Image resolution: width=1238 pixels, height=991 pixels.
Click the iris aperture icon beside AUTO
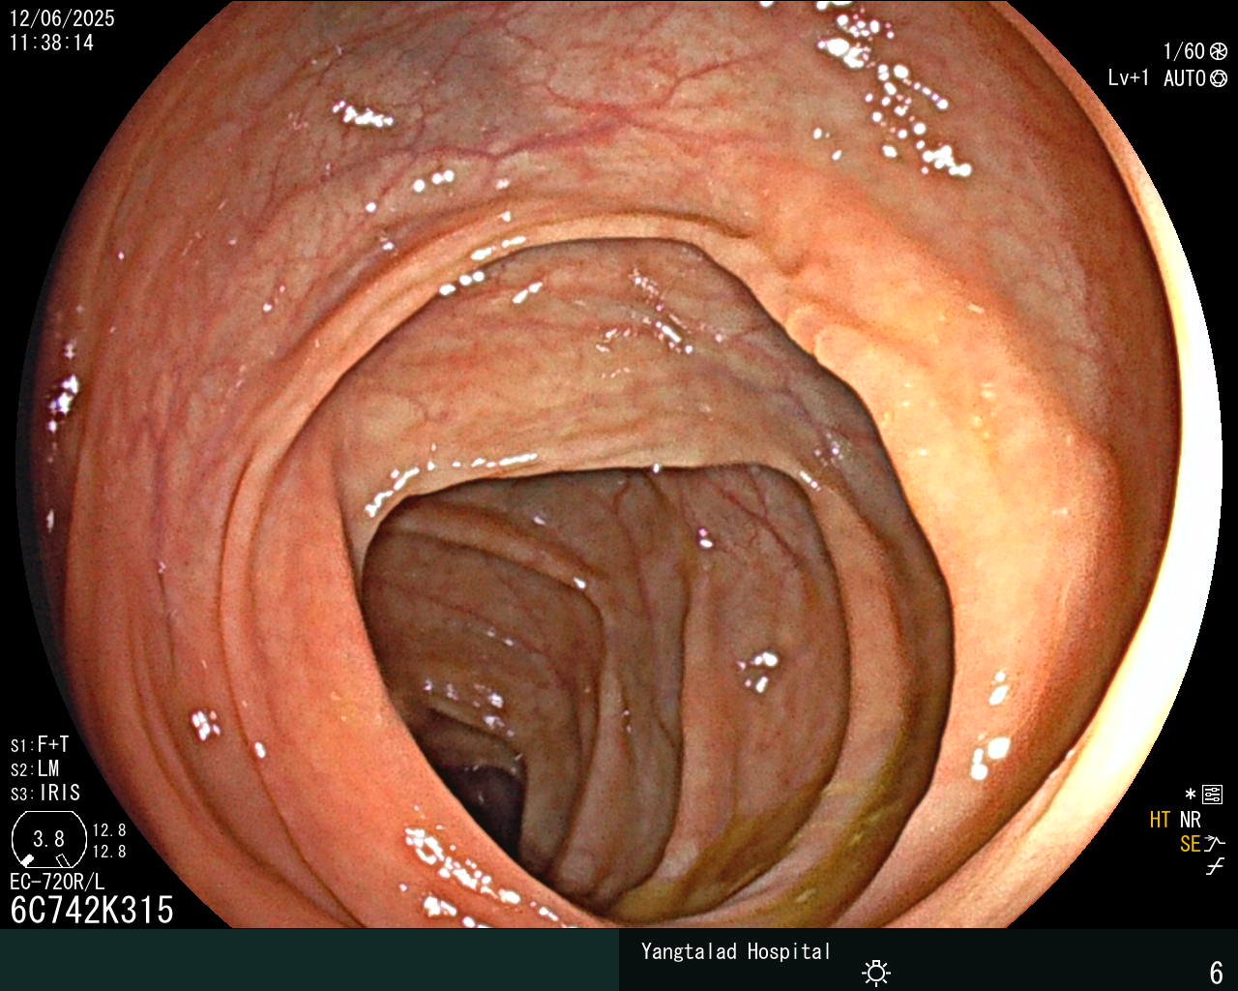click(x=1219, y=78)
